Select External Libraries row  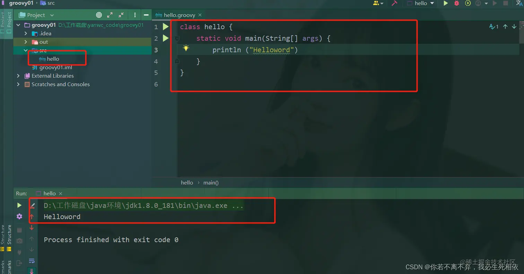point(82,76)
